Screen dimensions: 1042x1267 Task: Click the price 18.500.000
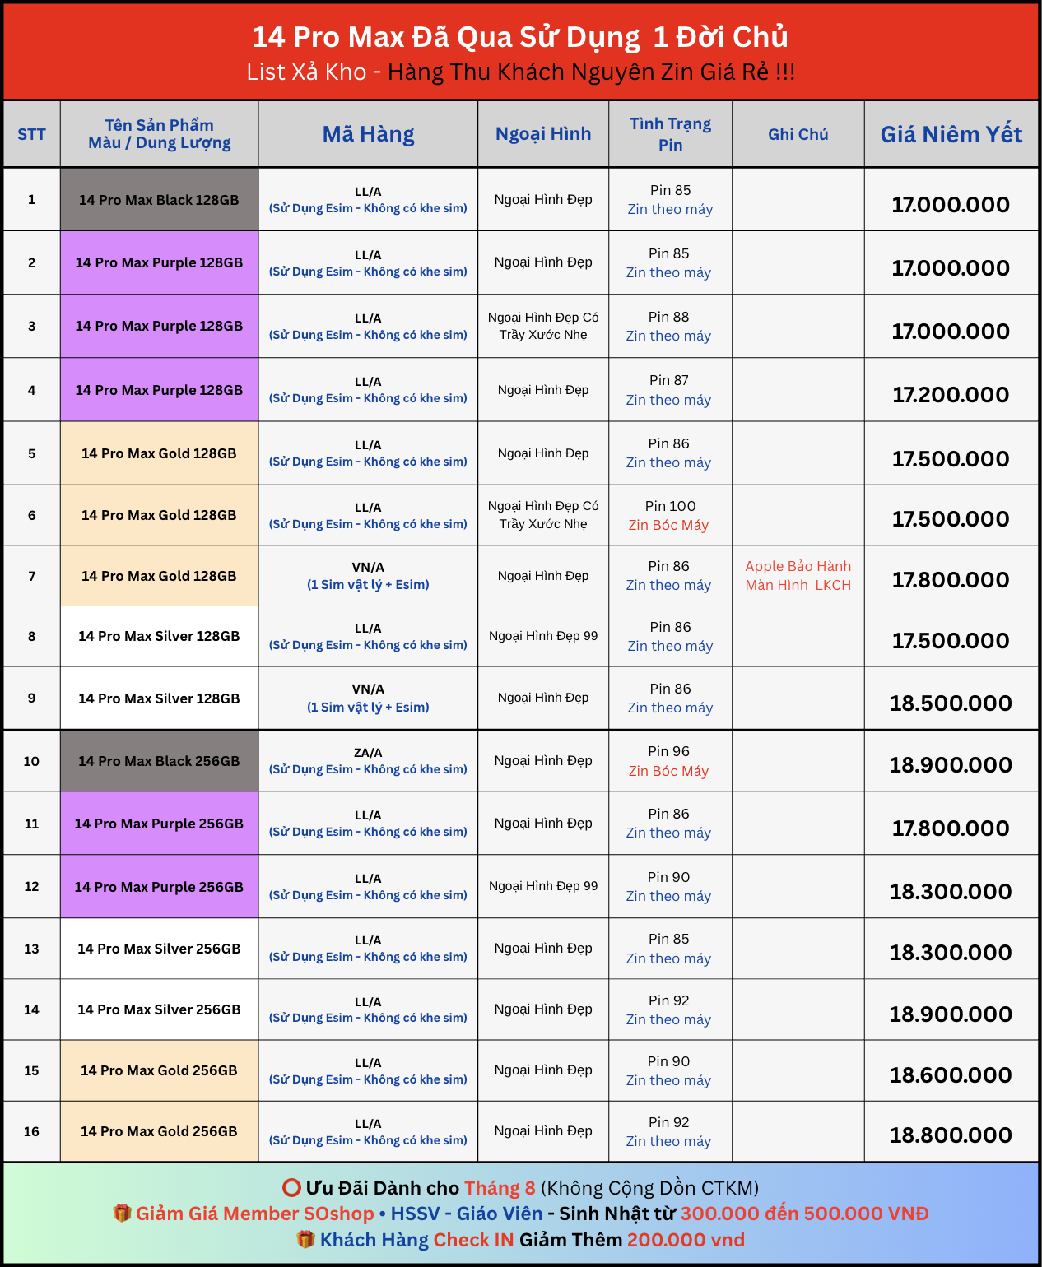951,703
